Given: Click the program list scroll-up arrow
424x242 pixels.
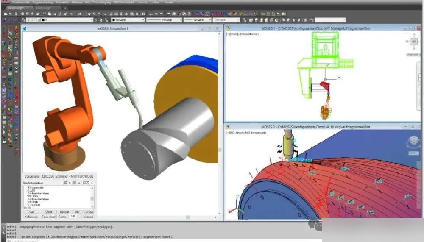Looking at the screenshot, I should click(92, 188).
